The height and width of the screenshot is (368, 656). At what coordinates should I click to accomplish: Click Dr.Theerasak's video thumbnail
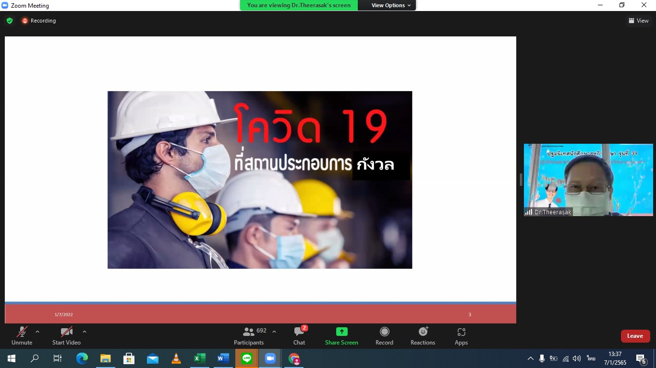[588, 180]
